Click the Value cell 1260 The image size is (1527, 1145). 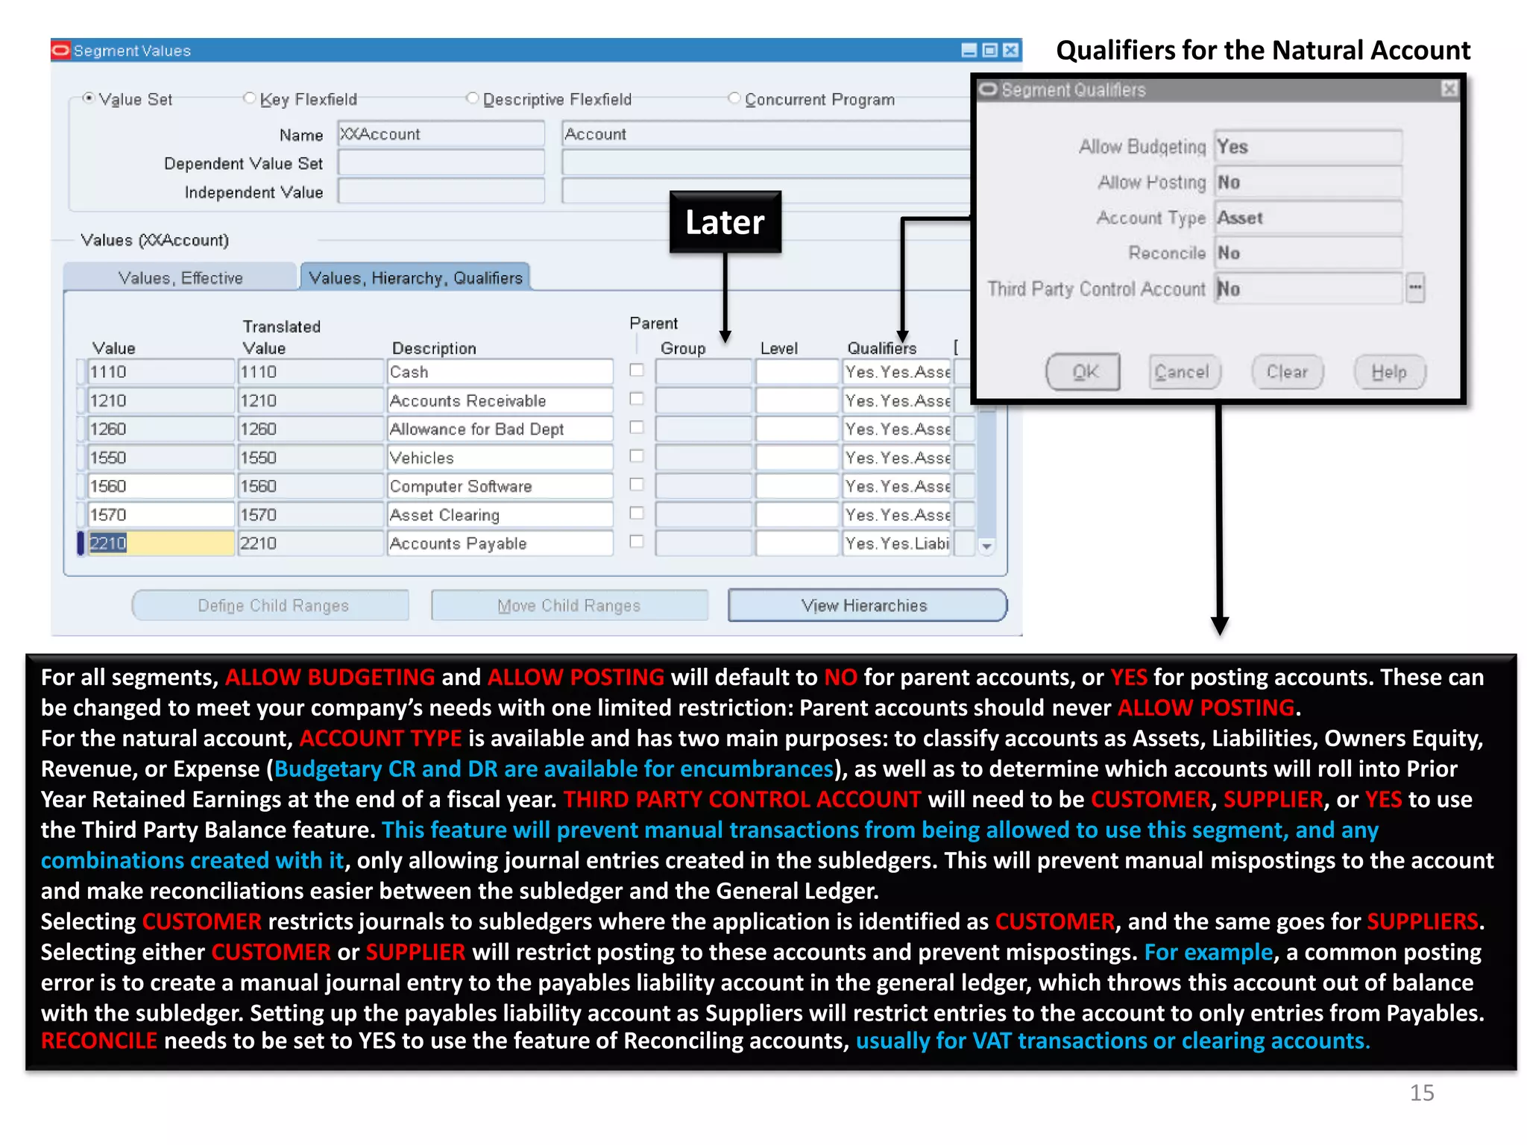tap(160, 429)
